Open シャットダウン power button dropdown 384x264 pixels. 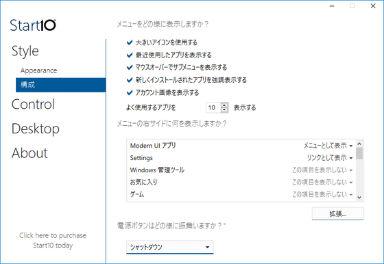(x=170, y=247)
